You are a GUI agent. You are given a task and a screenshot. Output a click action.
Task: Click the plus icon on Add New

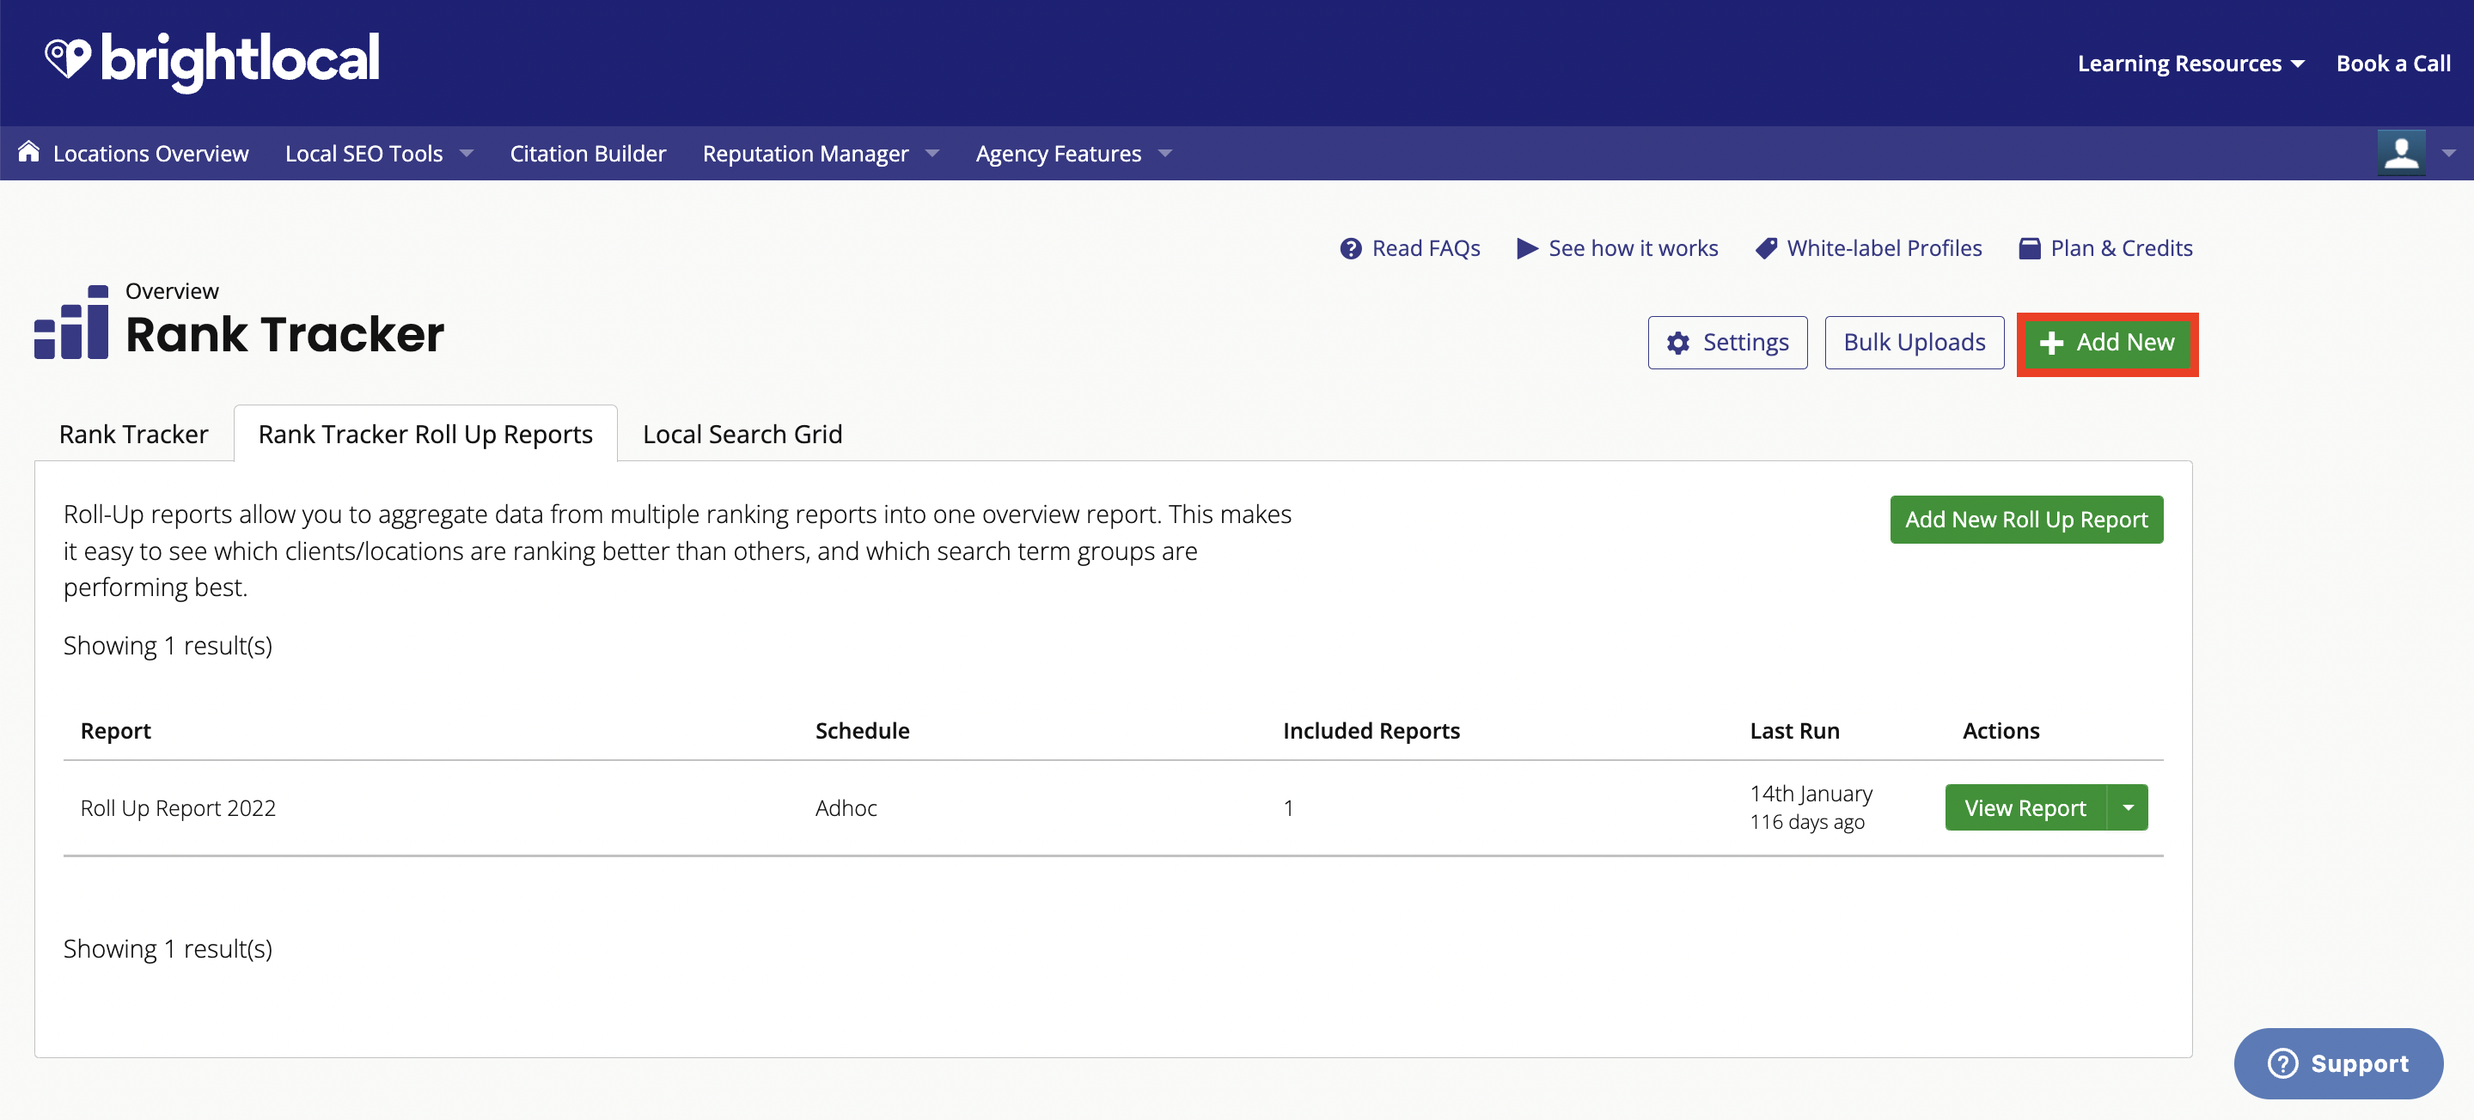pyautogui.click(x=2051, y=343)
